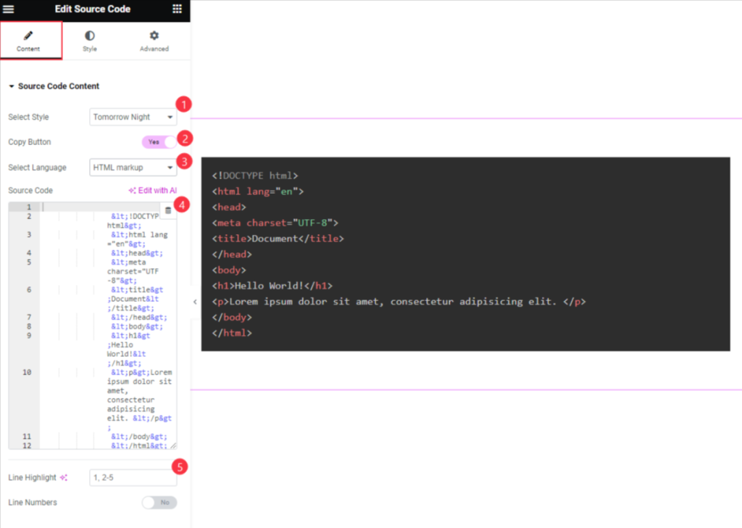Click the Line Highlight input field

pyautogui.click(x=133, y=477)
